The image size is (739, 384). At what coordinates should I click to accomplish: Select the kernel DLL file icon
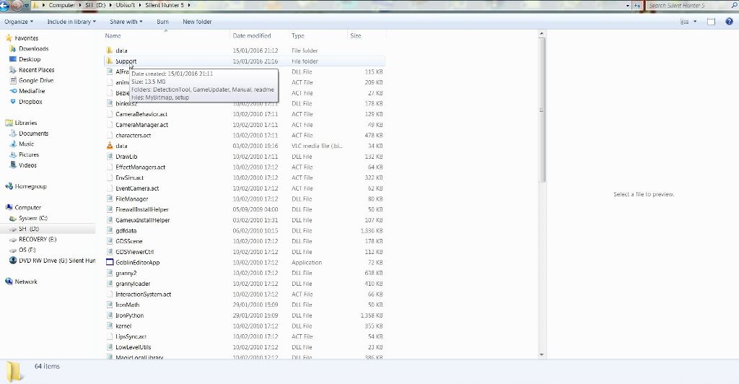110,326
